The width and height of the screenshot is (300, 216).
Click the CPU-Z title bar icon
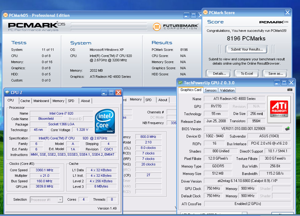pos(7,93)
